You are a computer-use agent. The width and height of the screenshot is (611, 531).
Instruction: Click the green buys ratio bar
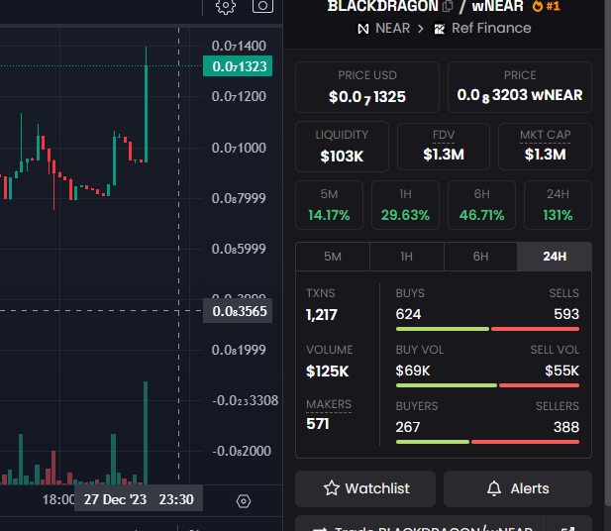(x=443, y=329)
